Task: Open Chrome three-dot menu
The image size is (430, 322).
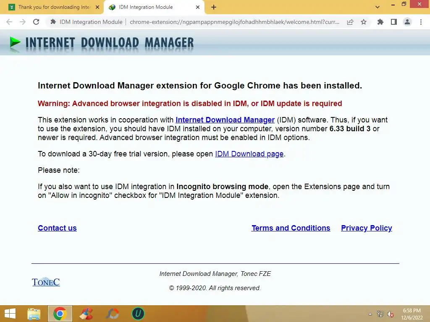Action: [x=421, y=22]
